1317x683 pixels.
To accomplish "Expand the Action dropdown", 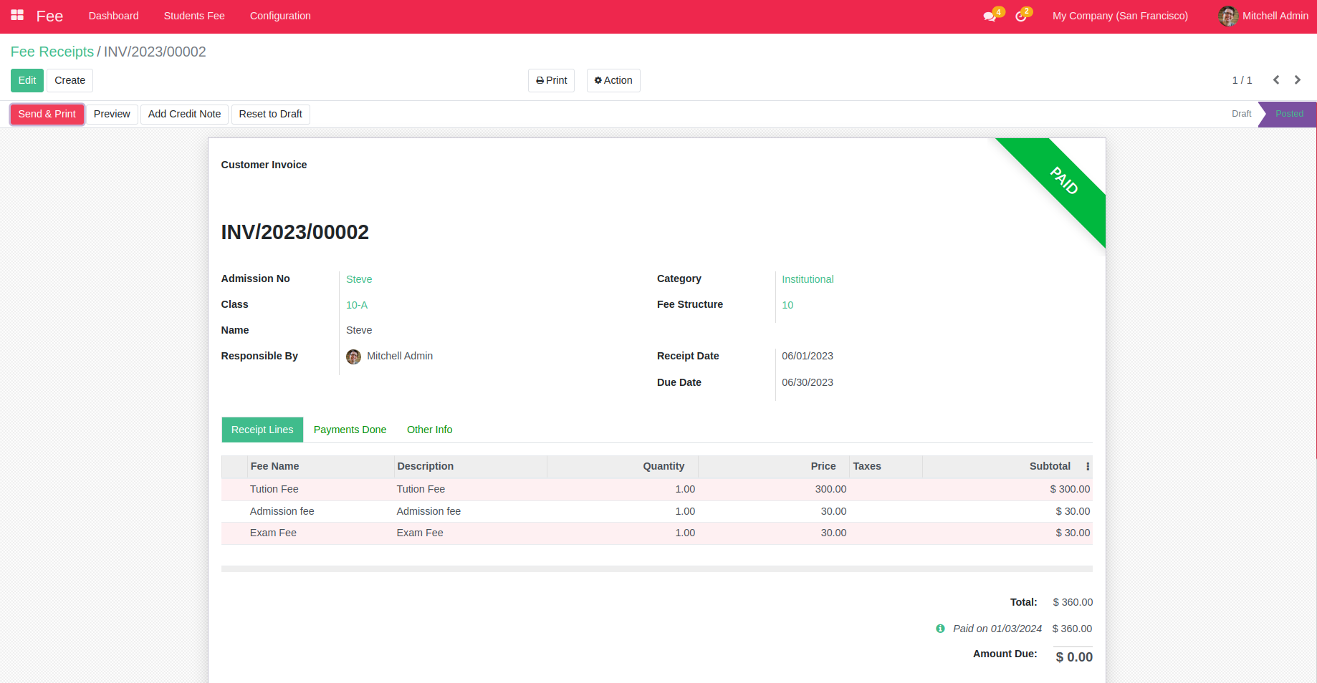I will click(613, 80).
